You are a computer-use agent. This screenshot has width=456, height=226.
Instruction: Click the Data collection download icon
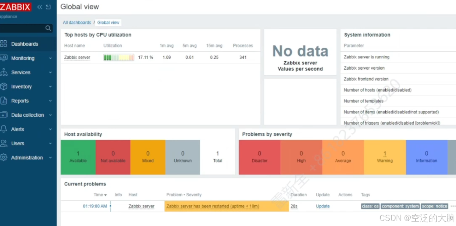click(x=3, y=115)
